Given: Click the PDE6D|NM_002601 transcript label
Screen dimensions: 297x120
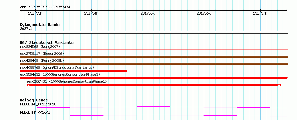Looking at the screenshot, I should [x=35, y=113].
